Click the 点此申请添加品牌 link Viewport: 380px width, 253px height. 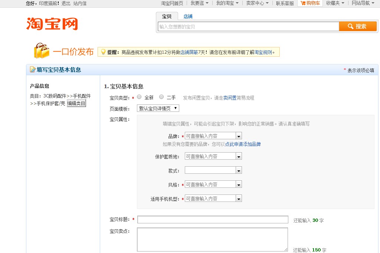tap(243, 144)
